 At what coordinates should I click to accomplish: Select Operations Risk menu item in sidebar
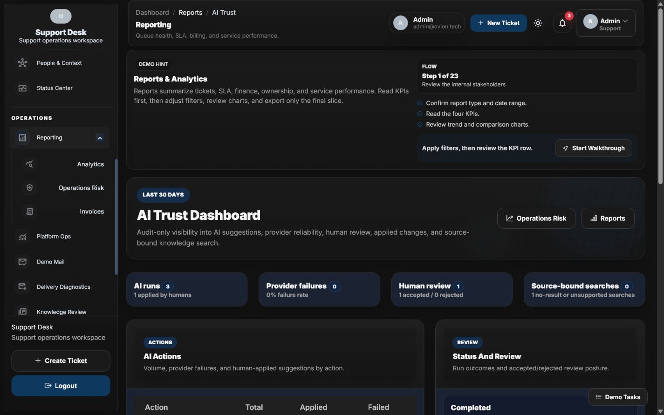pyautogui.click(x=63, y=188)
